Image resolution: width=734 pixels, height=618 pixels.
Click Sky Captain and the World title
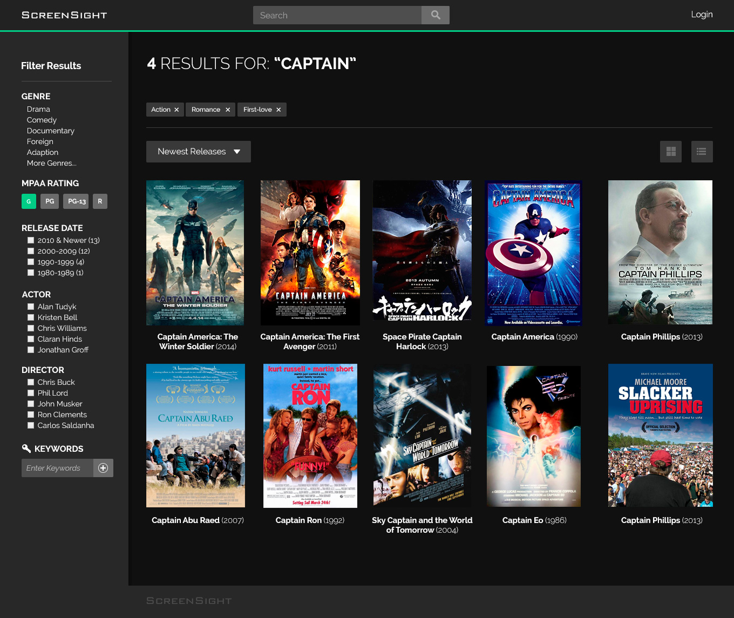tap(422, 525)
